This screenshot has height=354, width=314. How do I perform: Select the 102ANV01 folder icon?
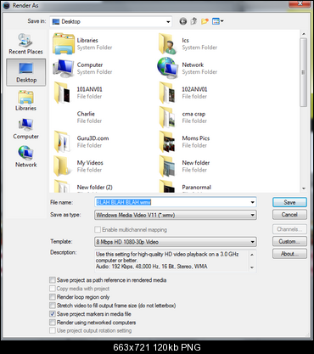pyautogui.click(x=168, y=93)
